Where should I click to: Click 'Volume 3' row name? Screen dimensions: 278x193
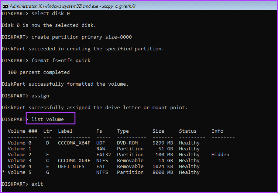[x=20, y=161]
